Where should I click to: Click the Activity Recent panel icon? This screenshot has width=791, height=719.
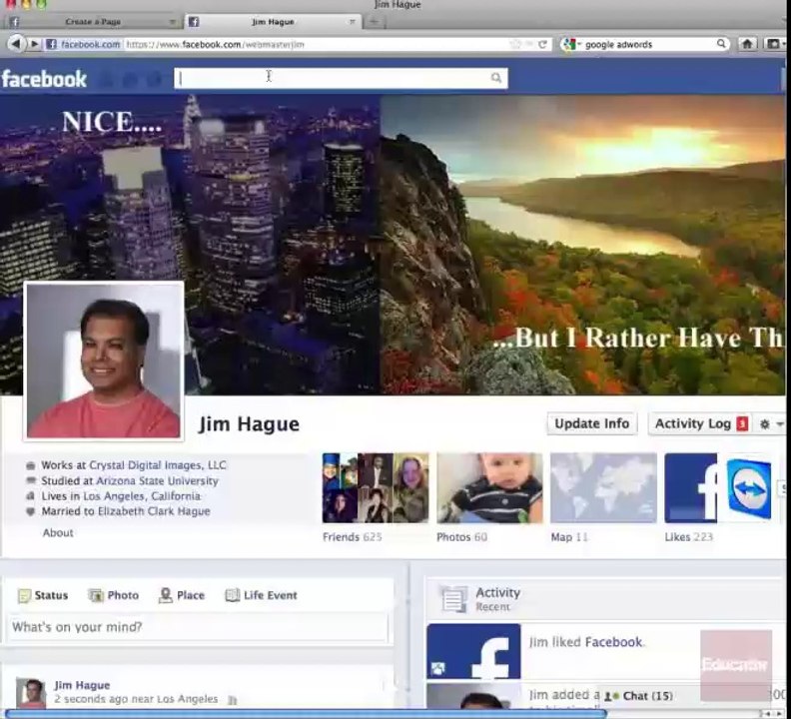click(x=453, y=599)
